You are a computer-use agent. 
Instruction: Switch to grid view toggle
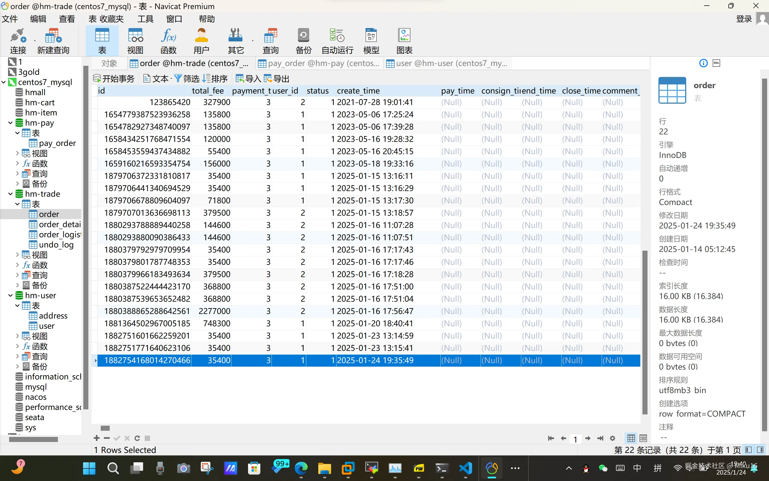pos(631,438)
